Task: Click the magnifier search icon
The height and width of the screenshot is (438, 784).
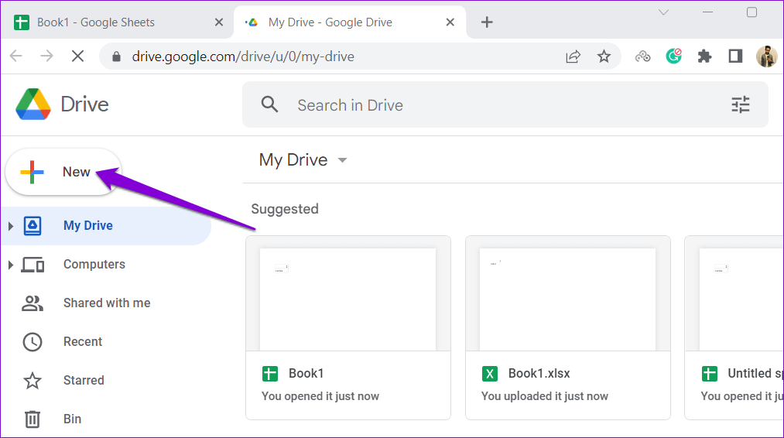Action: click(x=269, y=105)
